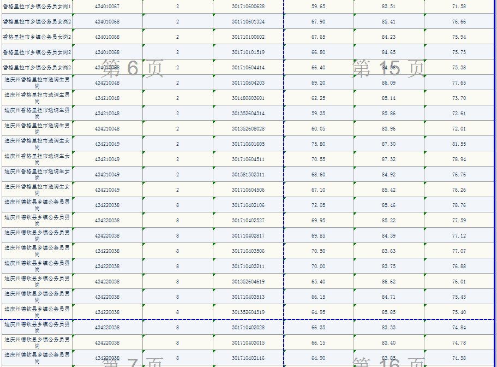Select the score cell 81.55
Screen dimensions: 497x367
point(459,144)
